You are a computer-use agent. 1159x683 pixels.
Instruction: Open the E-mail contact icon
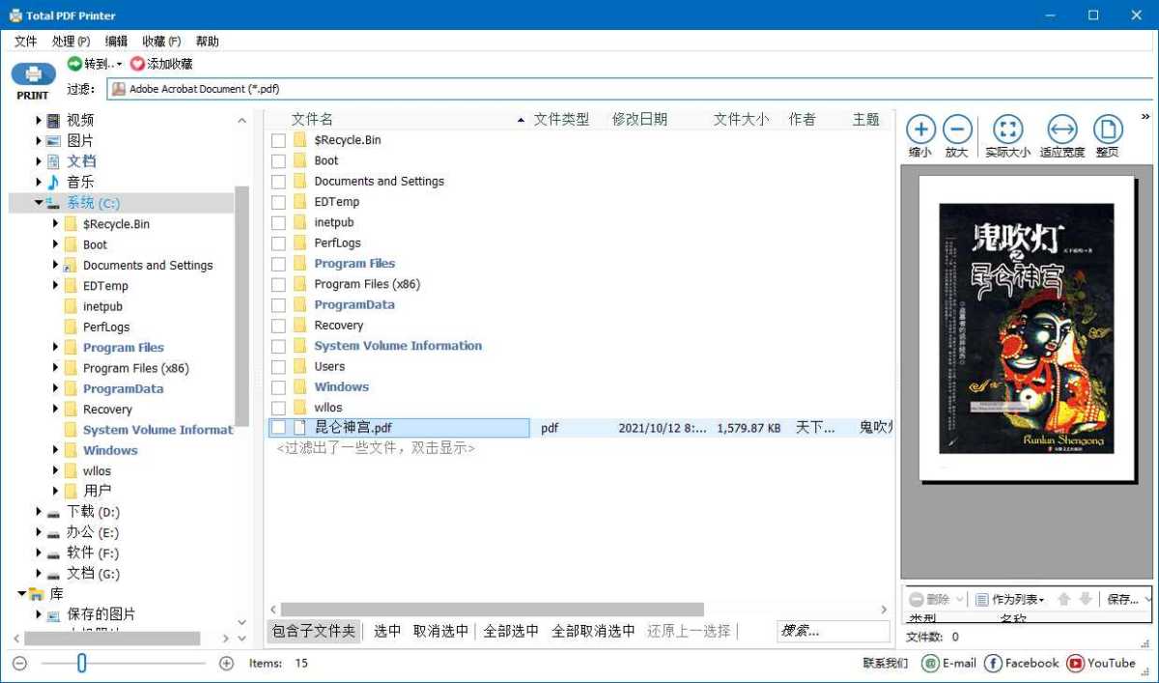(x=930, y=663)
